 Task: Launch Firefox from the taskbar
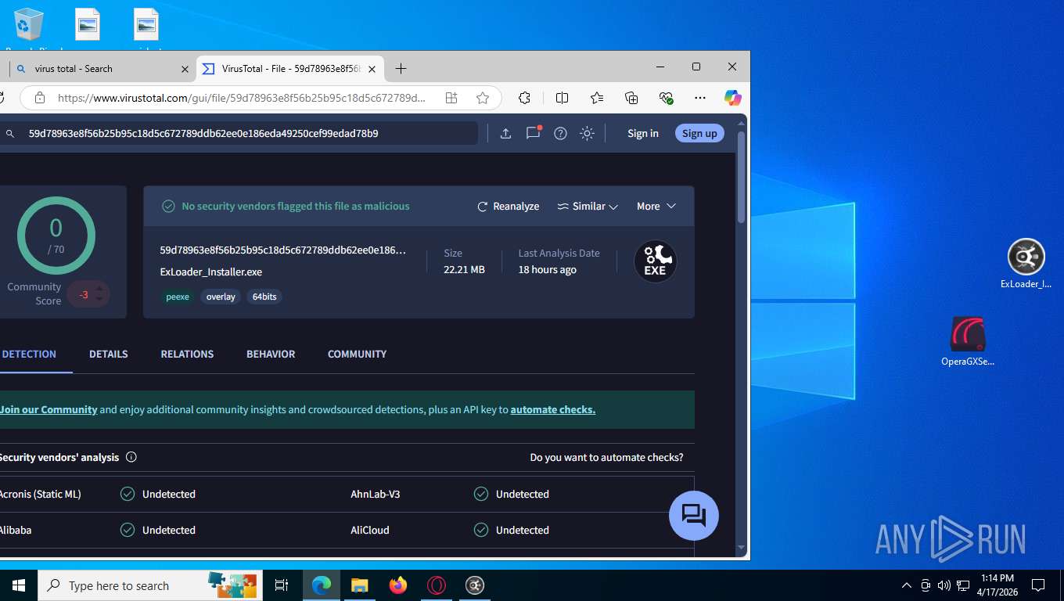(398, 585)
